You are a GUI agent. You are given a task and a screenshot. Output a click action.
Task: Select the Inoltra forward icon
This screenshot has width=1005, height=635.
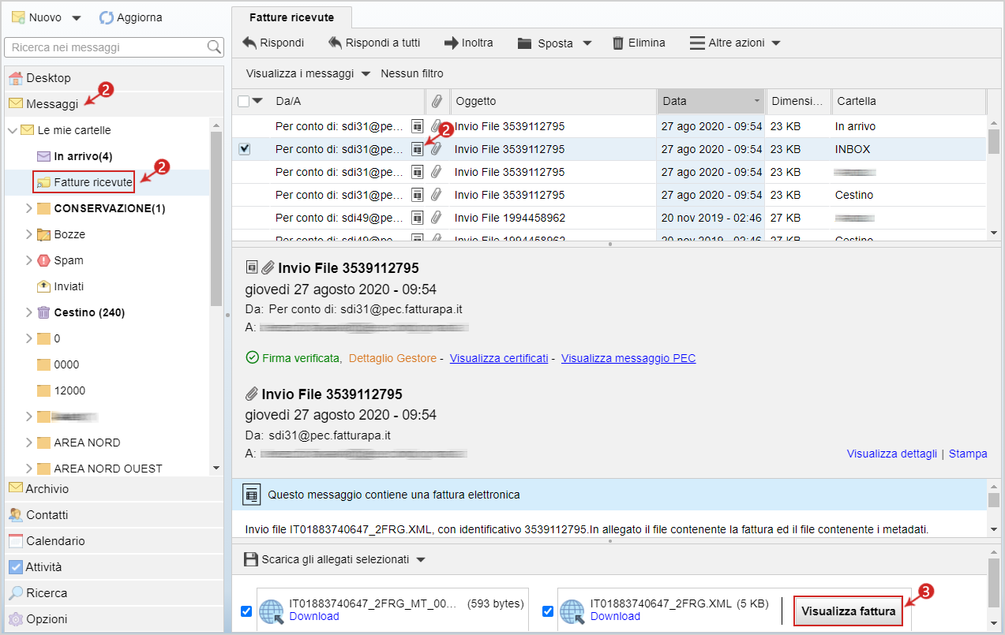tap(450, 43)
